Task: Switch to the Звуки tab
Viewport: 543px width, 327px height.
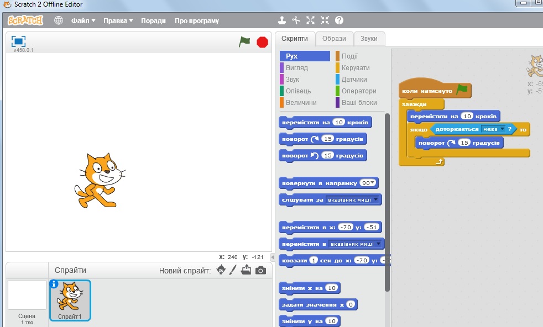Action: [x=369, y=39]
